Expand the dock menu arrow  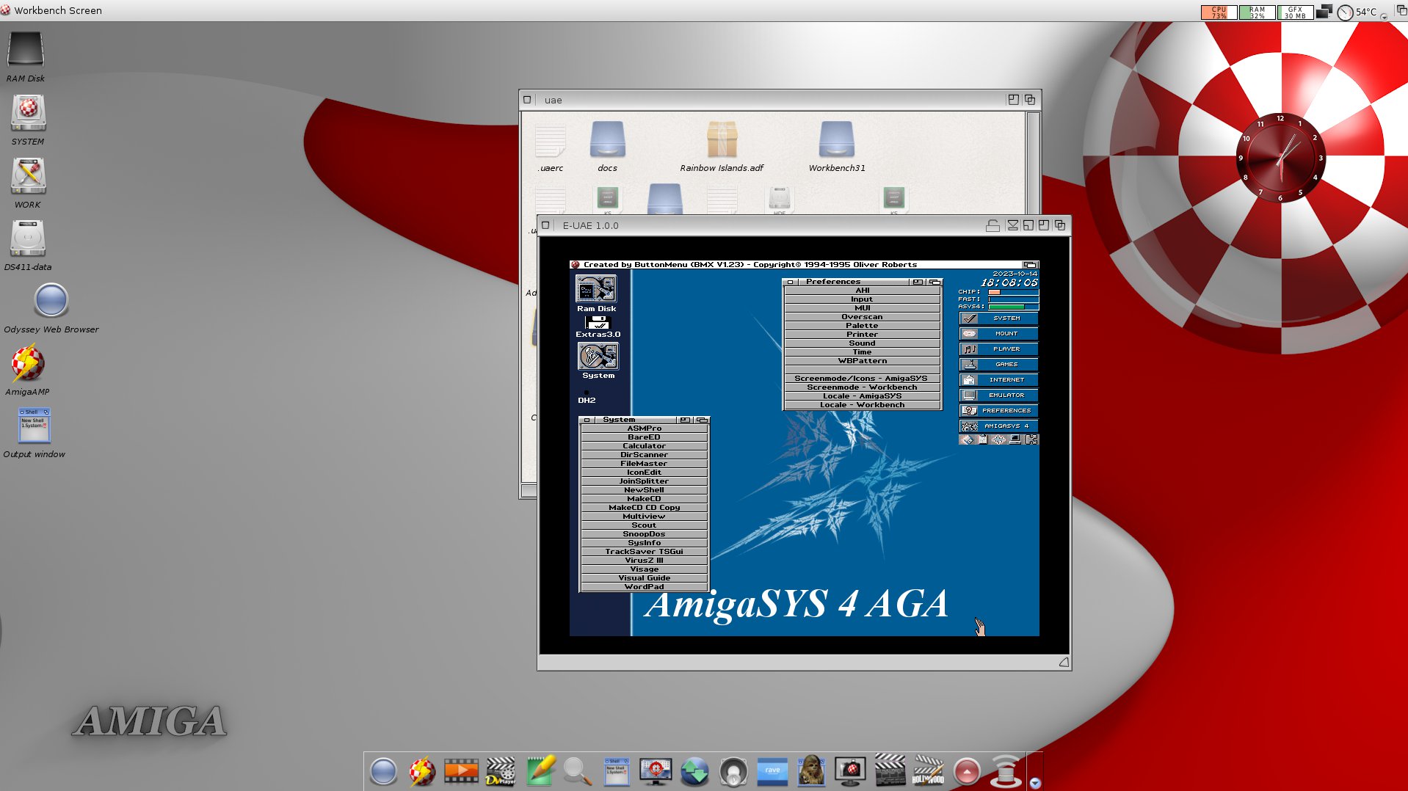coord(1035,783)
